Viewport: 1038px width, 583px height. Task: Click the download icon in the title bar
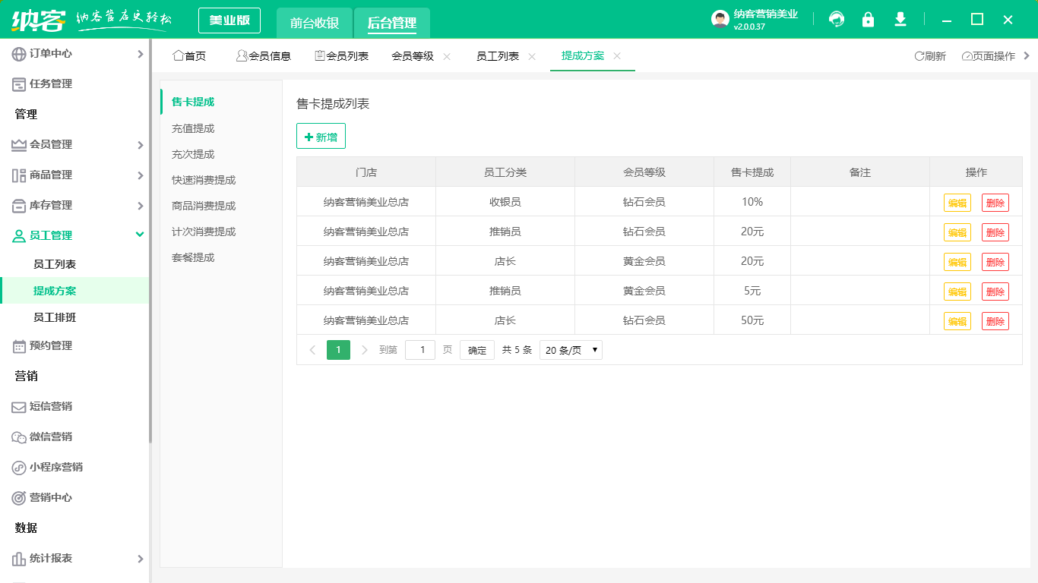tap(900, 19)
